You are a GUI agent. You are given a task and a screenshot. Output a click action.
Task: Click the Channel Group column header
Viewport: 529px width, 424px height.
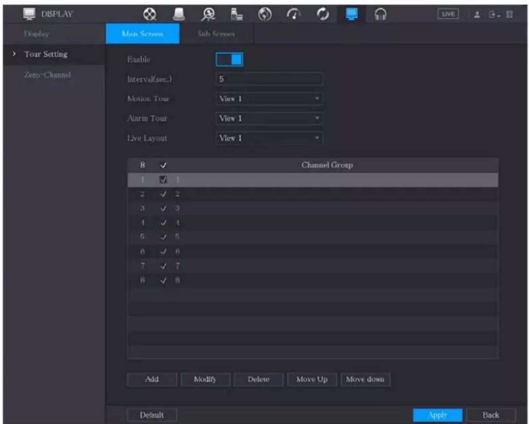pyautogui.click(x=327, y=165)
